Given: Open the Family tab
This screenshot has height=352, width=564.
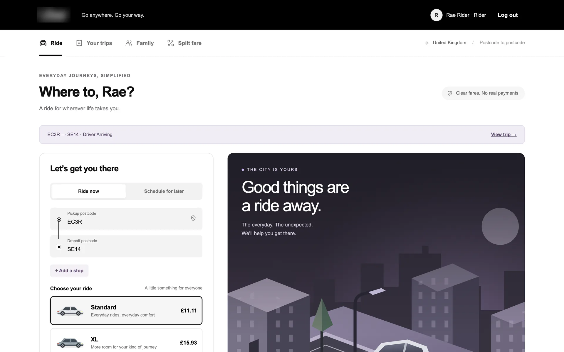Looking at the screenshot, I should [x=140, y=43].
